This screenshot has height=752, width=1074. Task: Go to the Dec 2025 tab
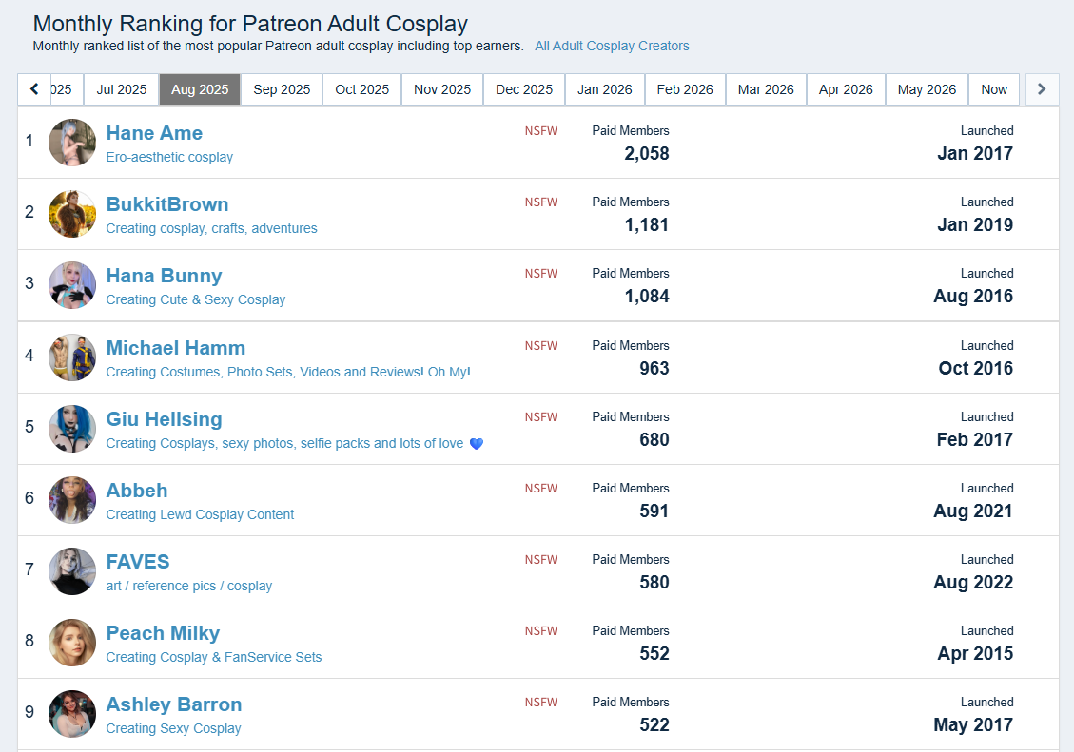coord(524,89)
